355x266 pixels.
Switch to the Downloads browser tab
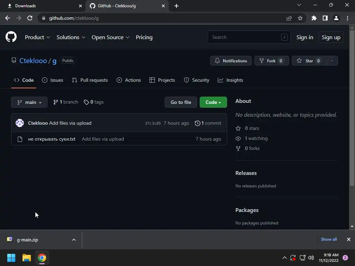tap(43, 6)
